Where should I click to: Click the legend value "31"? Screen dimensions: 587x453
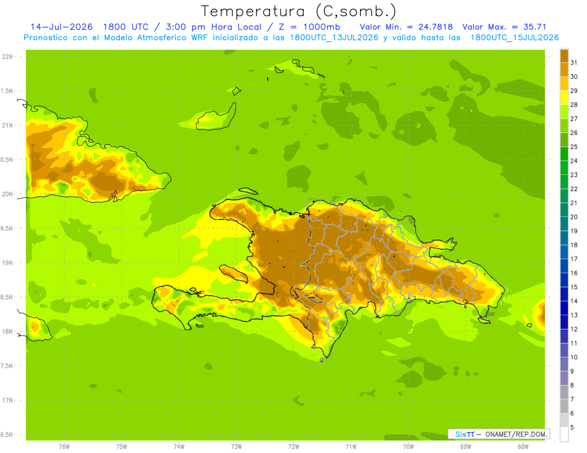[574, 62]
